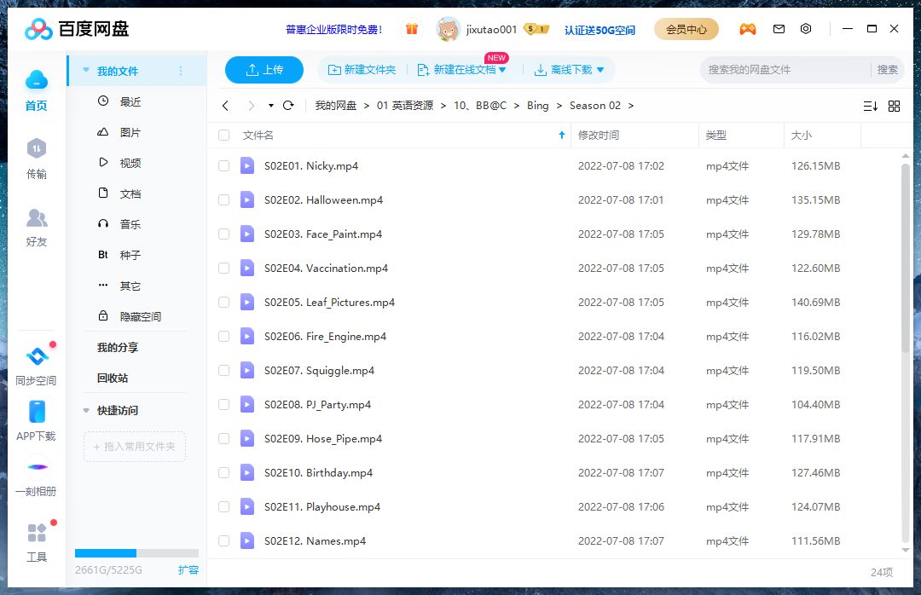Click the gold coin badge next to username
The width and height of the screenshot is (921, 595).
pos(536,29)
